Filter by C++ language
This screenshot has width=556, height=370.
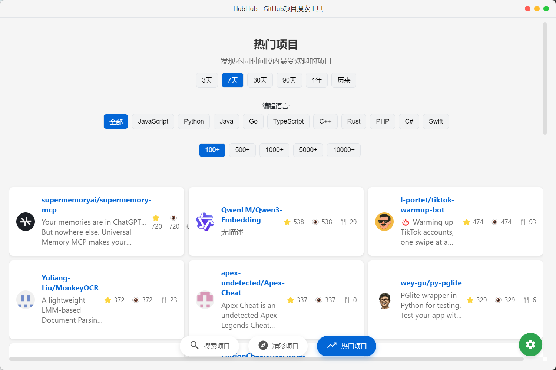[325, 122]
